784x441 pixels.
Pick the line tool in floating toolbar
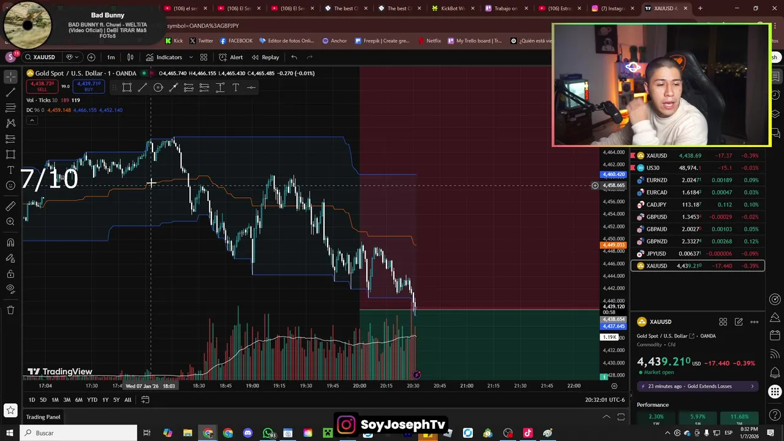142,88
